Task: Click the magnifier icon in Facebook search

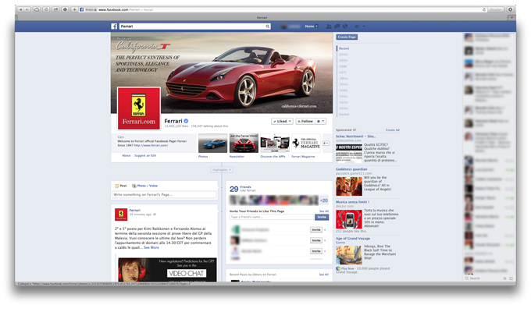Action: 267,26
